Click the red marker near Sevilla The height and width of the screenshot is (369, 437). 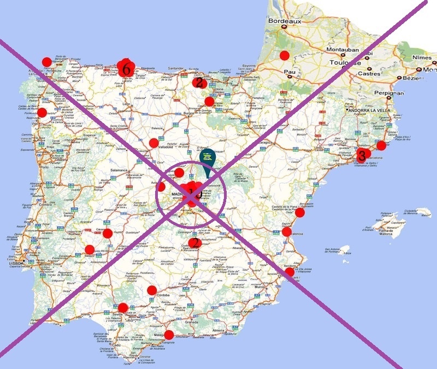click(x=123, y=308)
